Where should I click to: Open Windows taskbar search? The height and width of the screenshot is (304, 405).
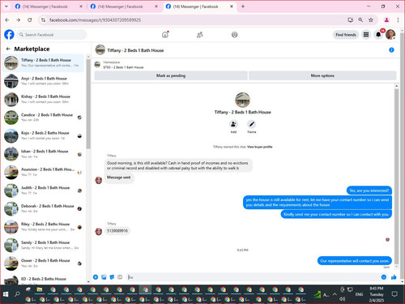[17, 293]
